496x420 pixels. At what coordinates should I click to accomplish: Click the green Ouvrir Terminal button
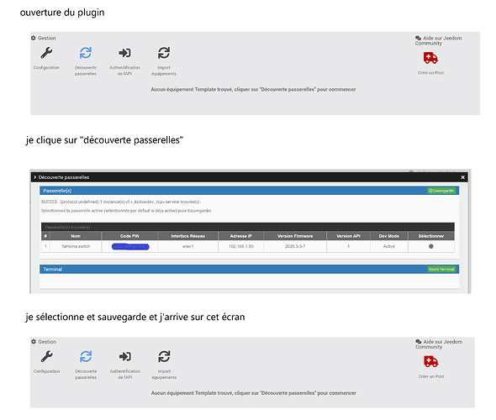pos(441,270)
